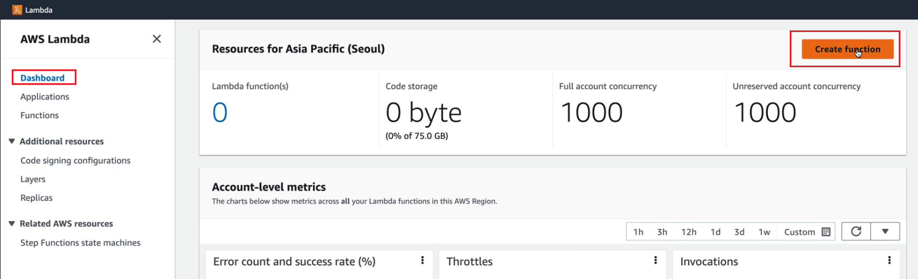
Task: Collapse the Related AWS resources section
Action: (x=12, y=224)
